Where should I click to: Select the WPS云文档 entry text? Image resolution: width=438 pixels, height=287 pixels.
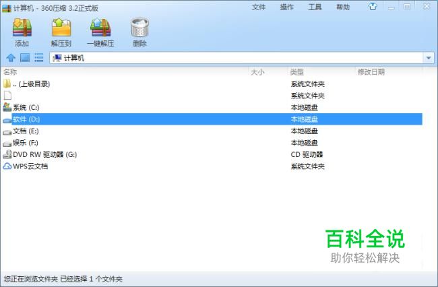(30, 166)
